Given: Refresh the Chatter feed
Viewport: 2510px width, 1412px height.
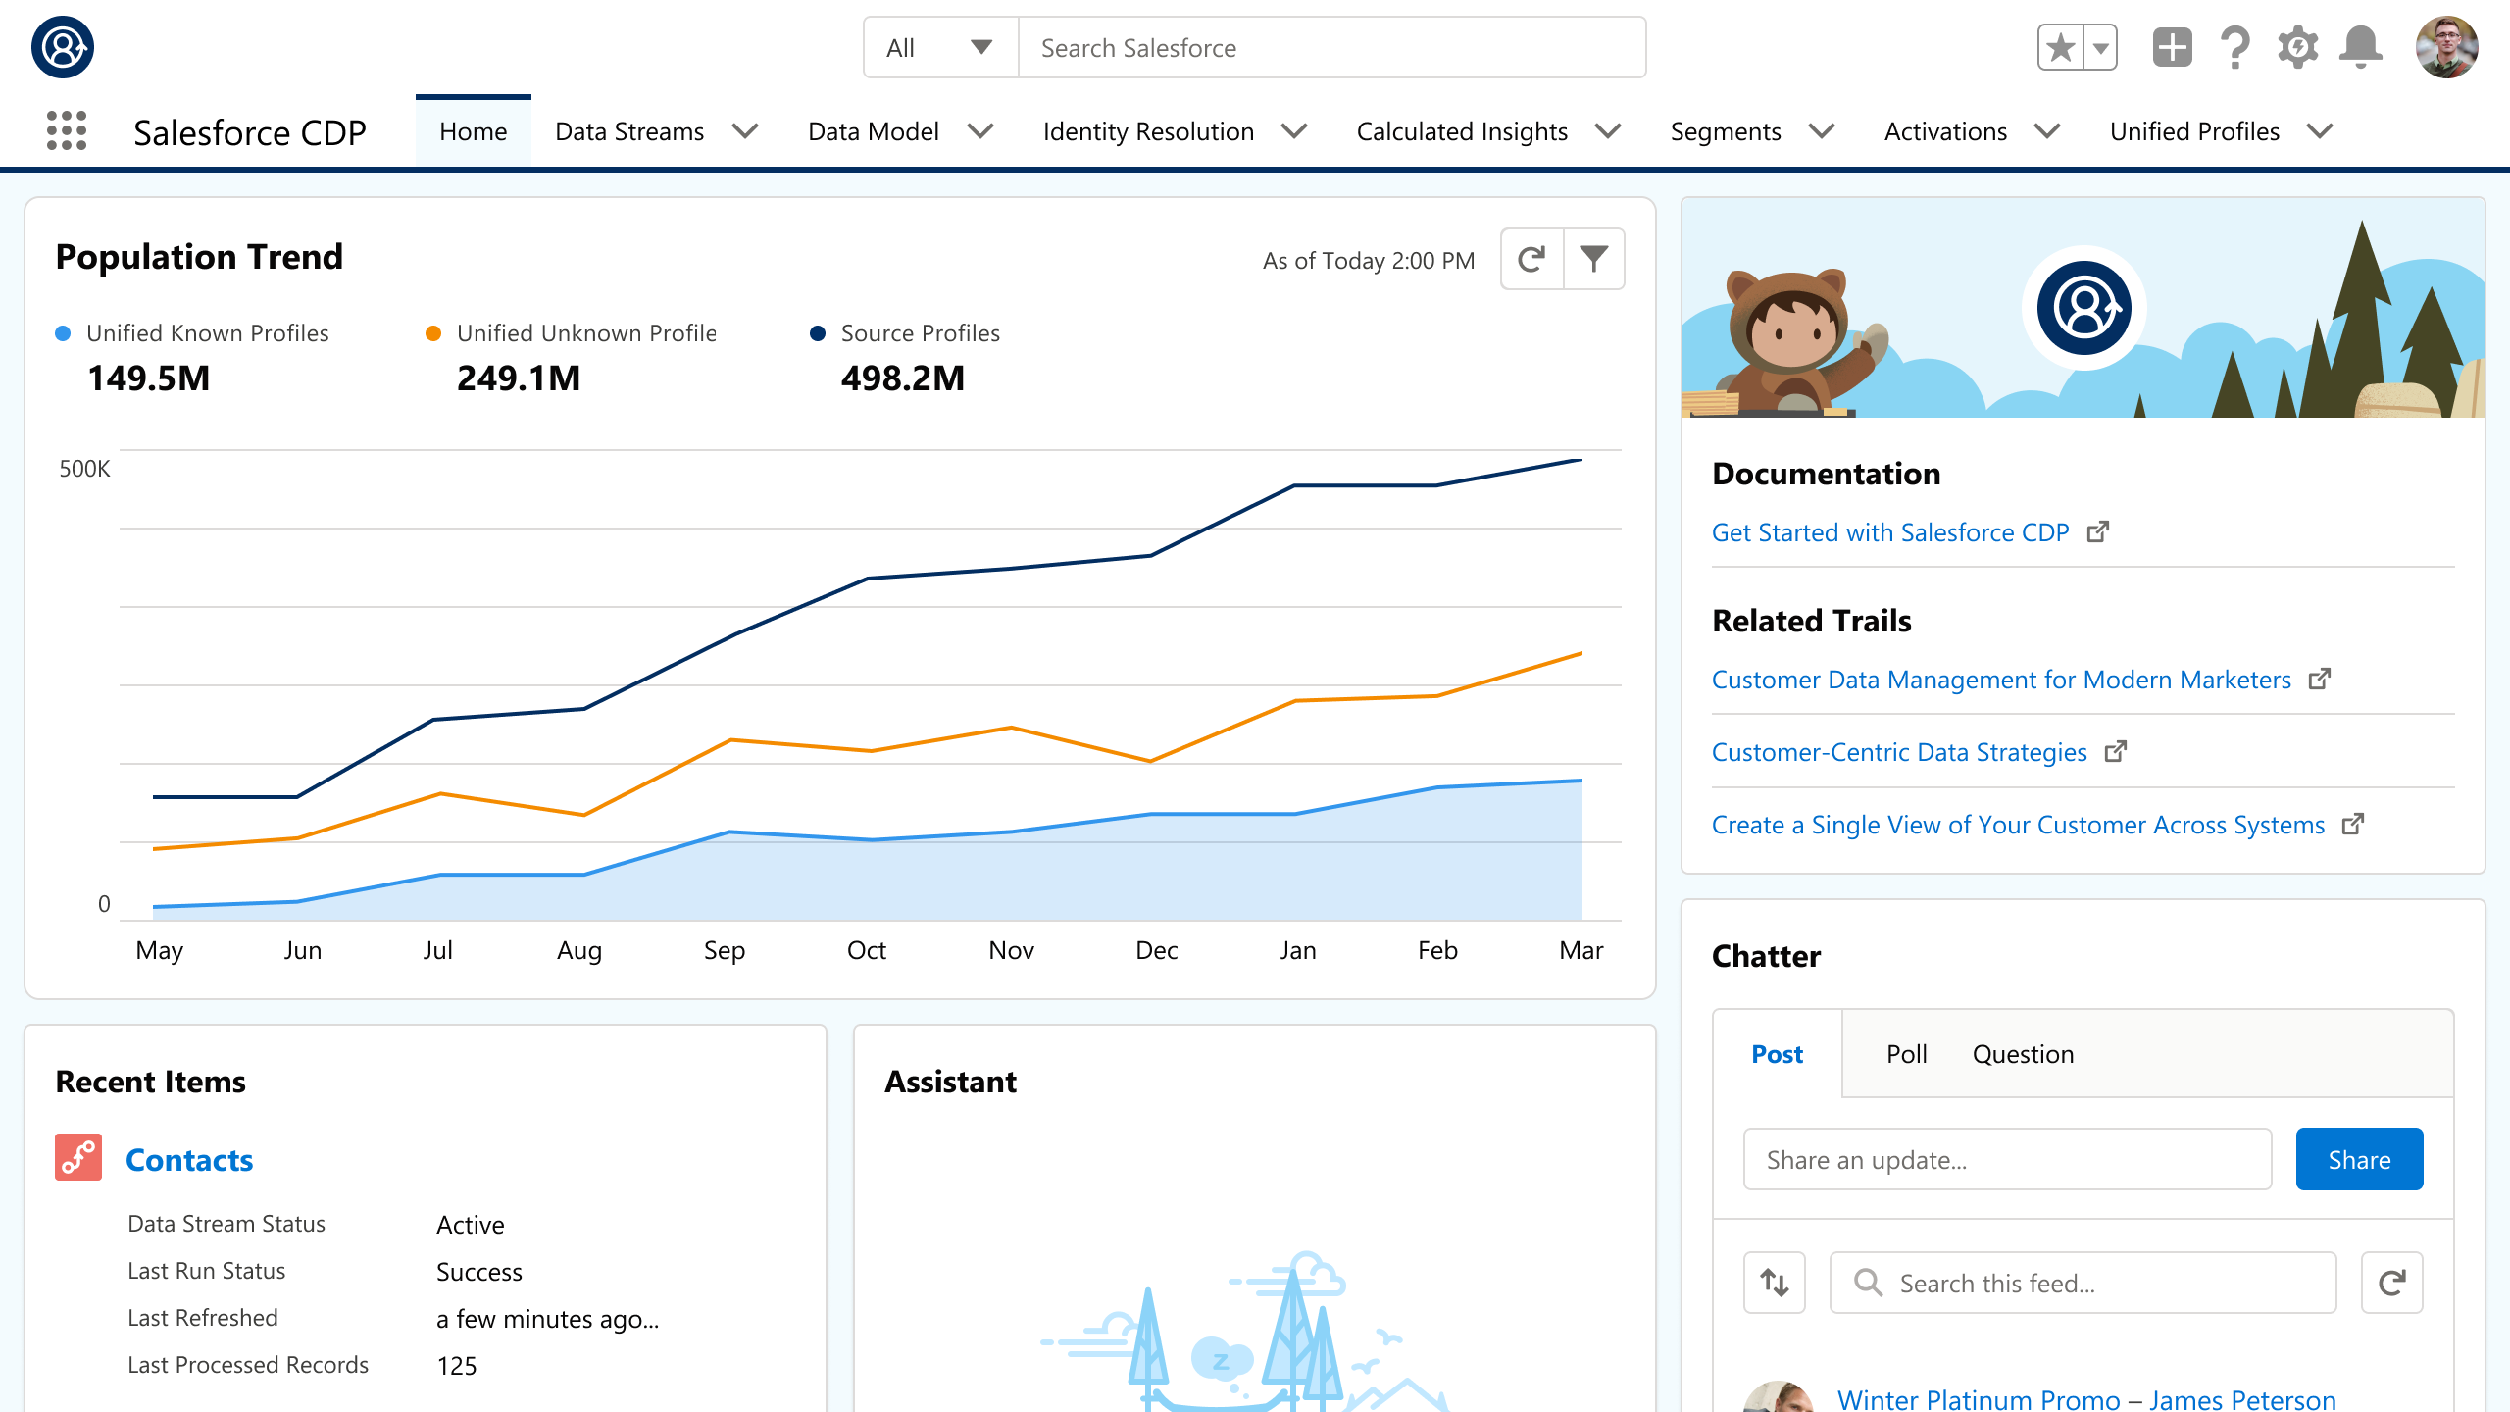Looking at the screenshot, I should point(2392,1282).
